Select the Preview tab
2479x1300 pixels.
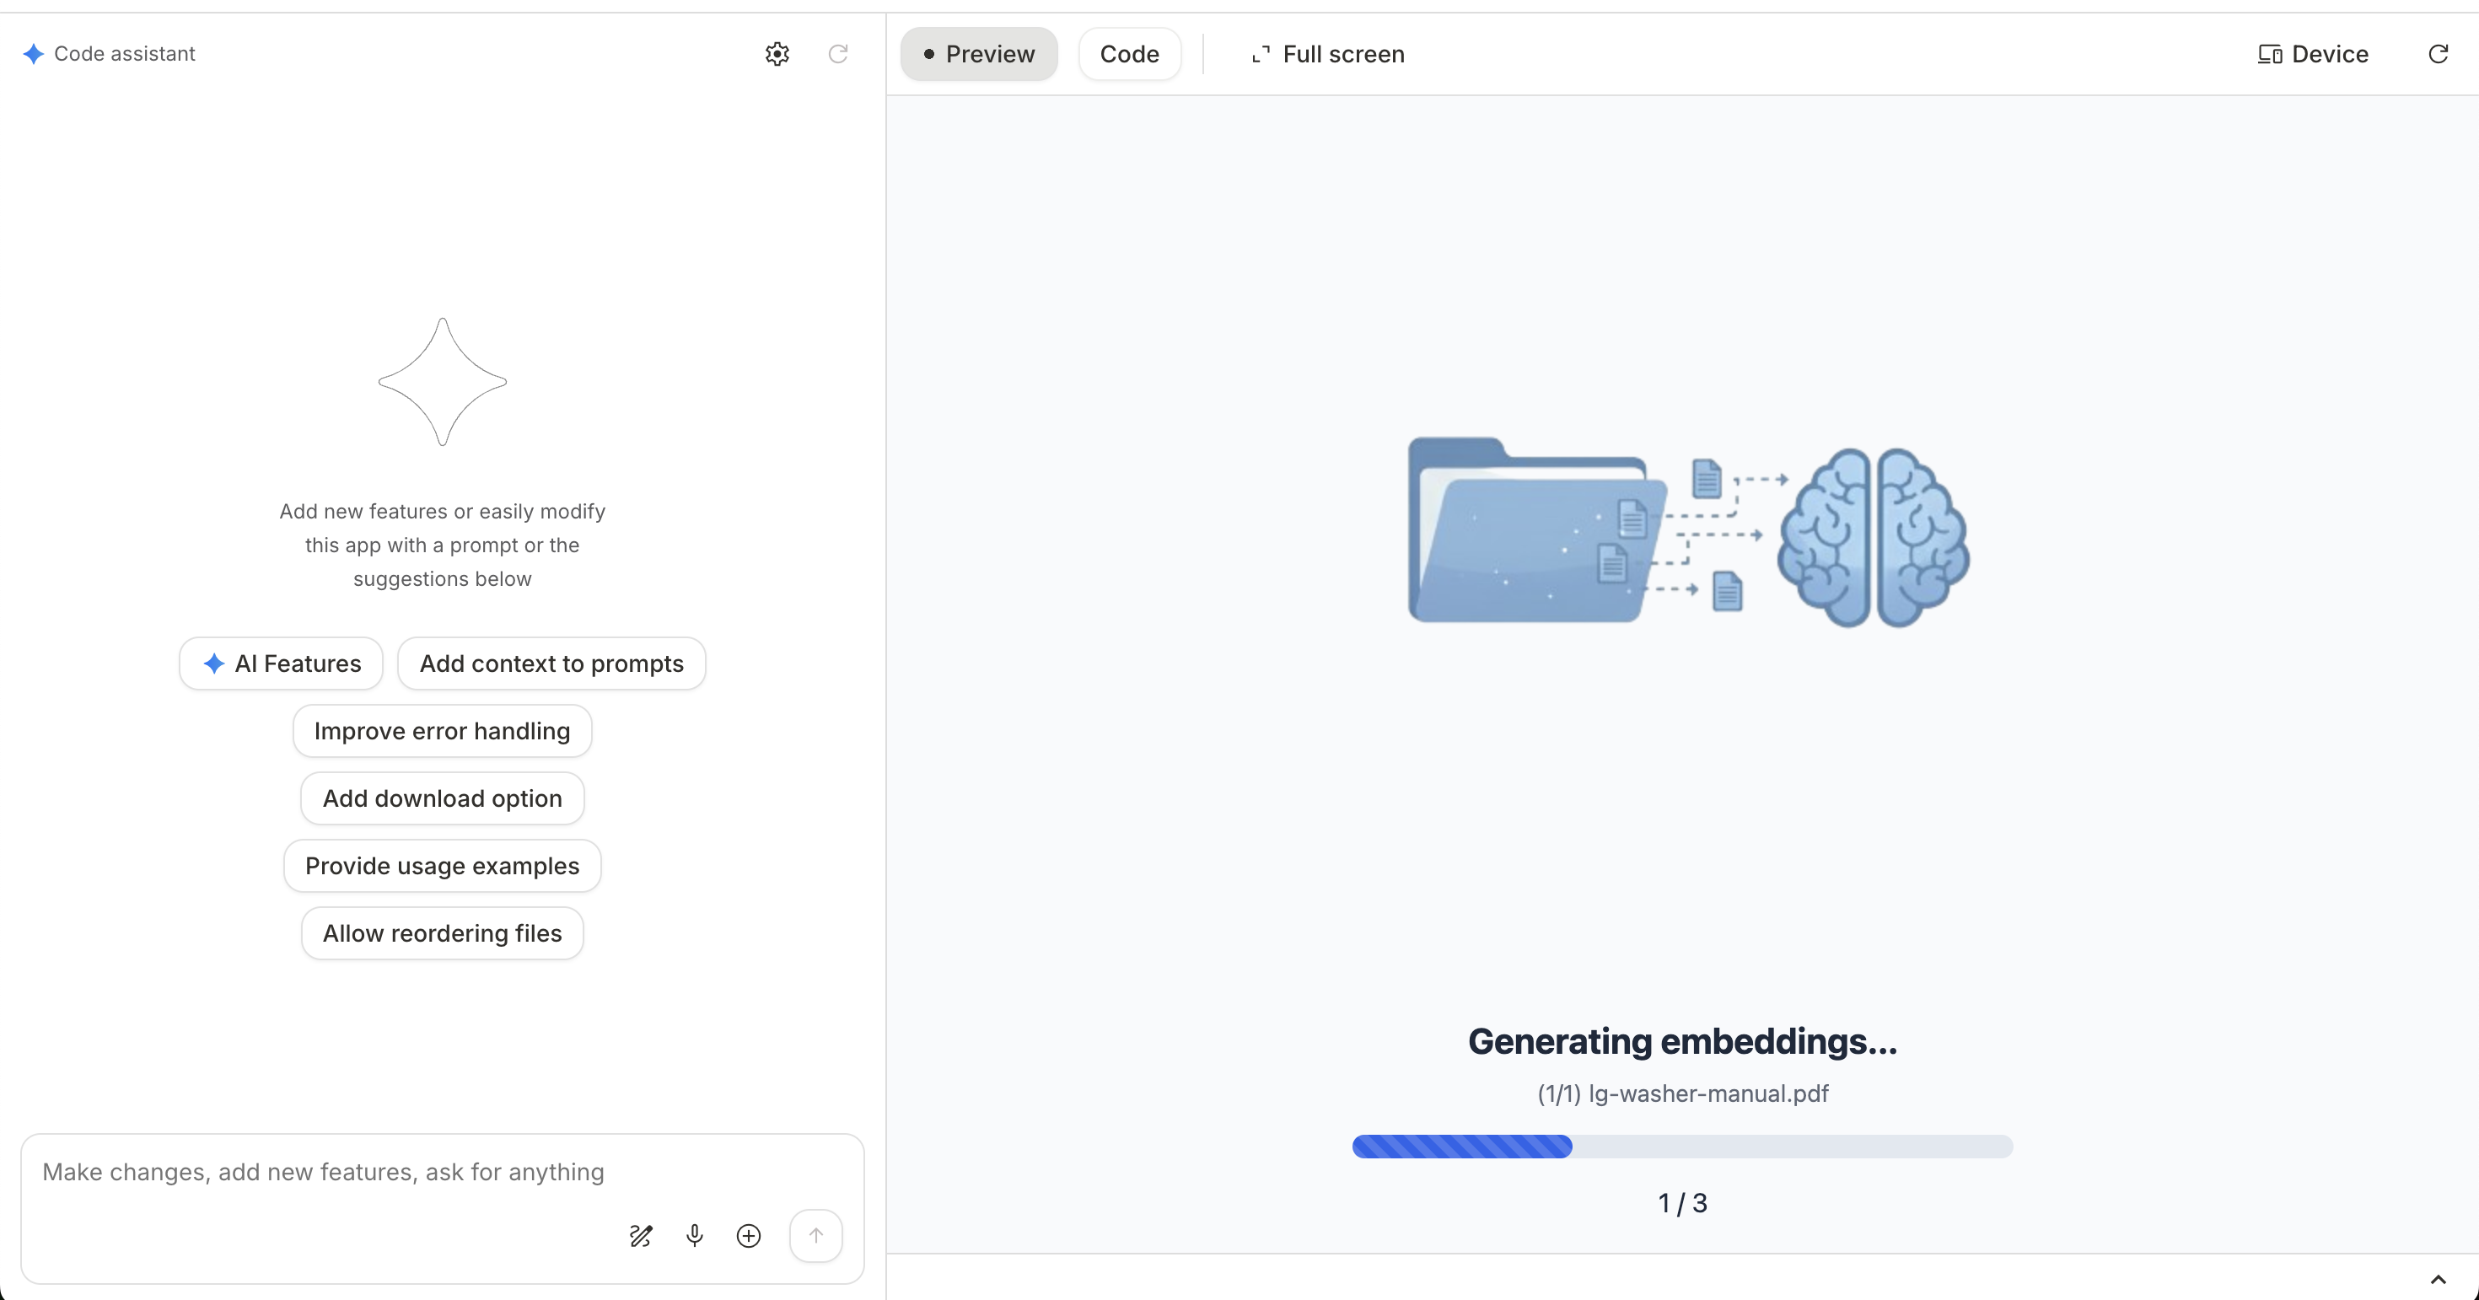click(979, 54)
